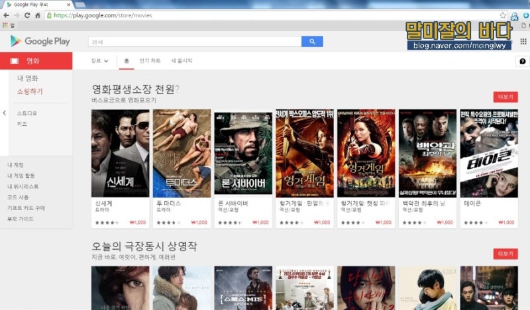
Task: Select the red 영화 category header
Action: pyautogui.click(x=36, y=61)
